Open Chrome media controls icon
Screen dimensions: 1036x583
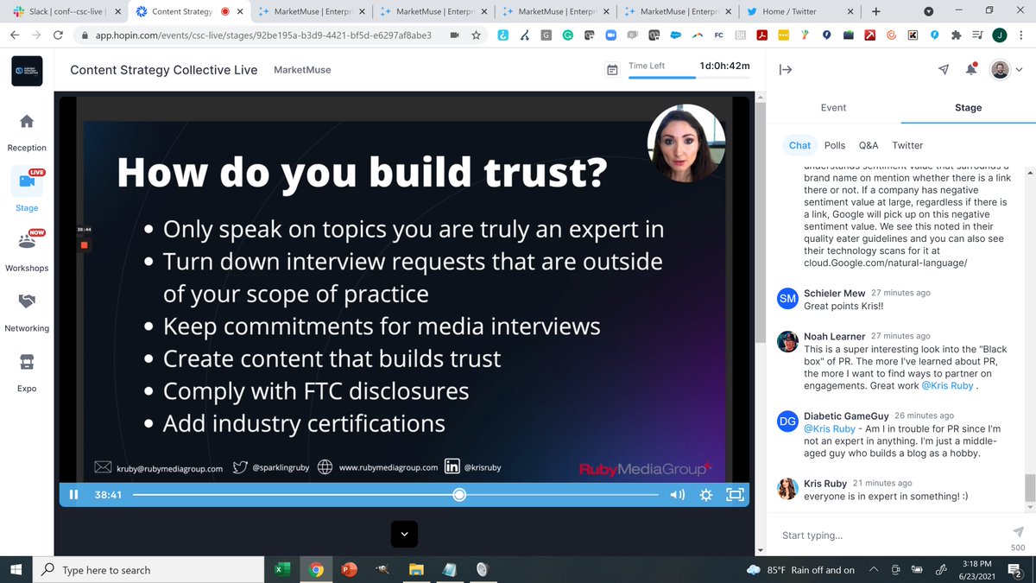coord(976,35)
